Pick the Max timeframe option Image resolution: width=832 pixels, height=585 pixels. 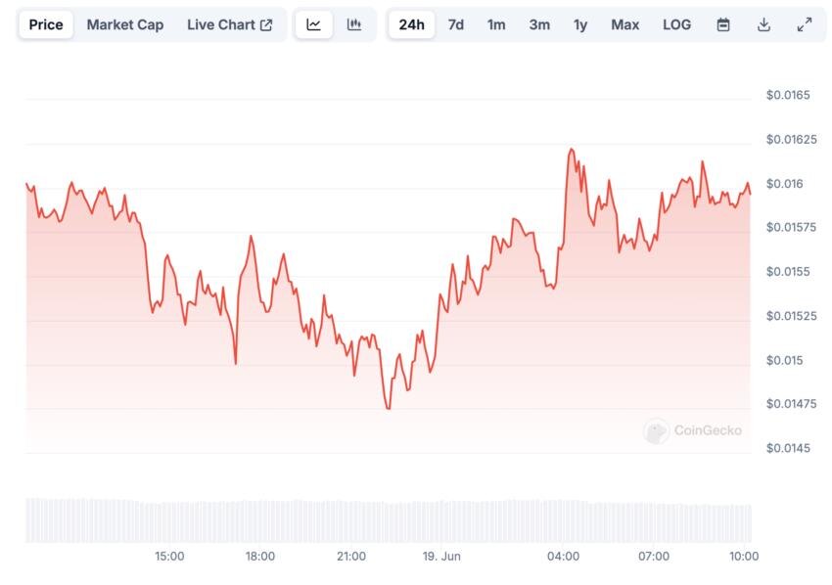pyautogui.click(x=624, y=24)
